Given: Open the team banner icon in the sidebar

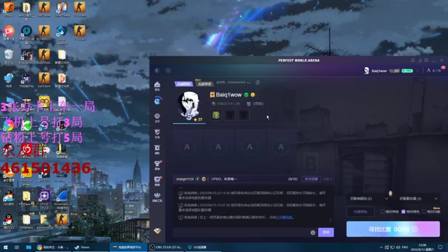Looking at the screenshot, I should coord(157,148).
